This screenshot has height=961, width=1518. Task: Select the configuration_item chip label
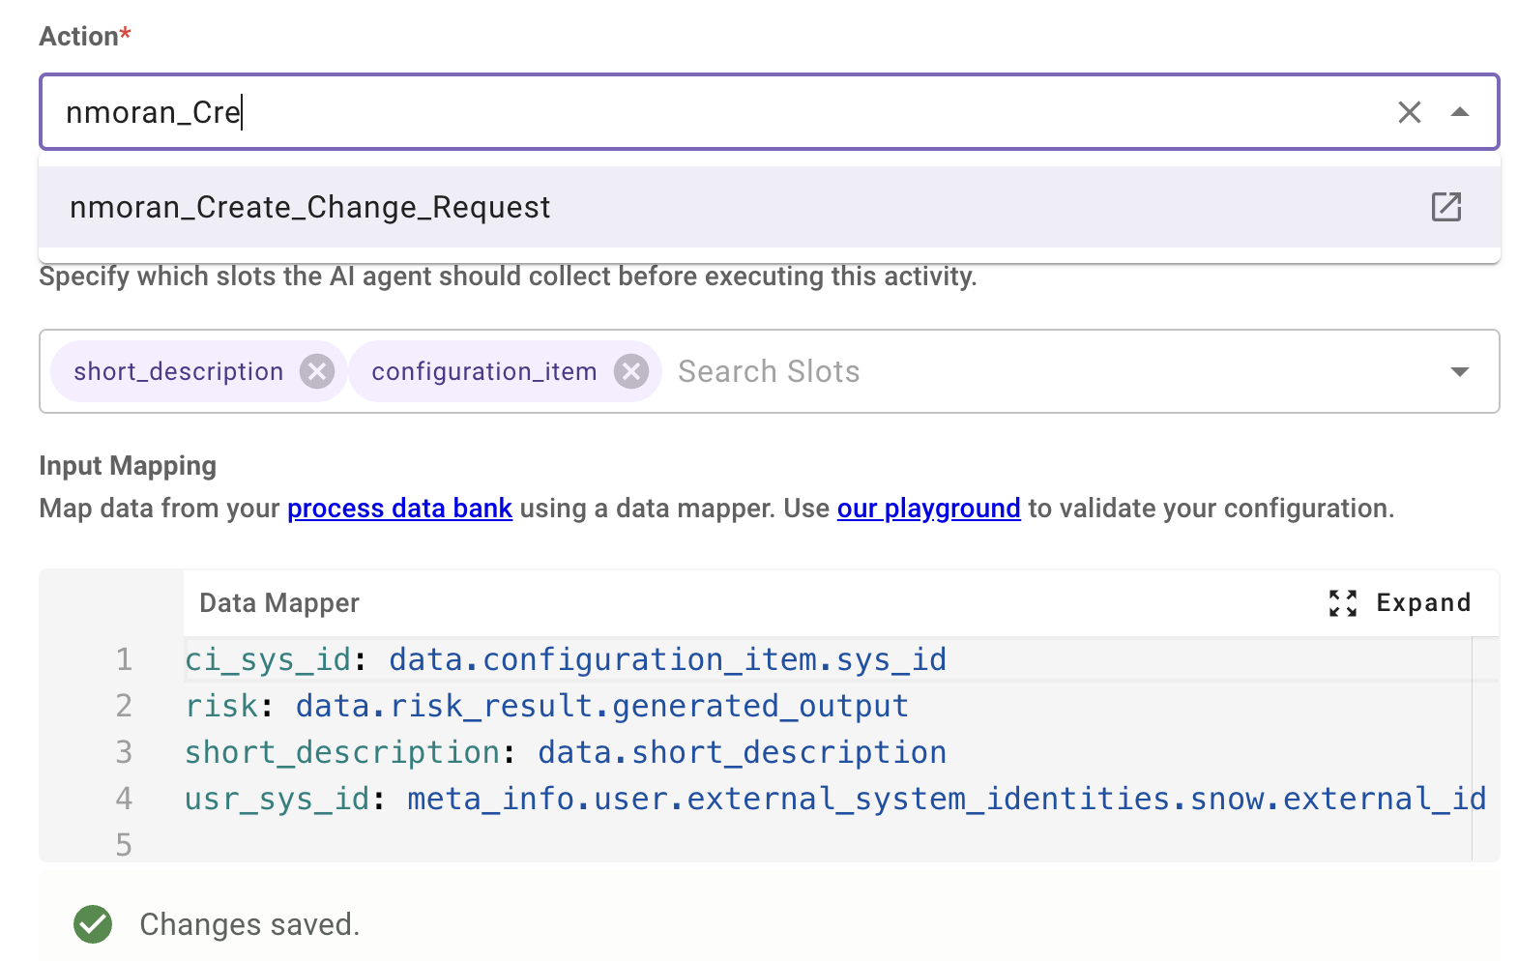point(483,371)
